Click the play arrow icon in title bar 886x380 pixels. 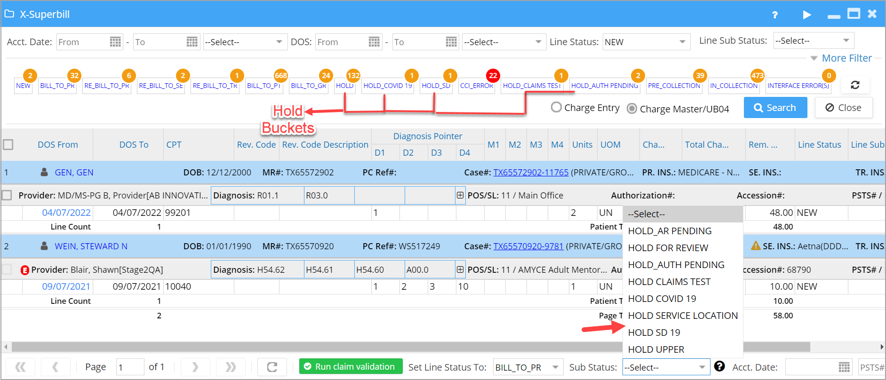click(806, 15)
